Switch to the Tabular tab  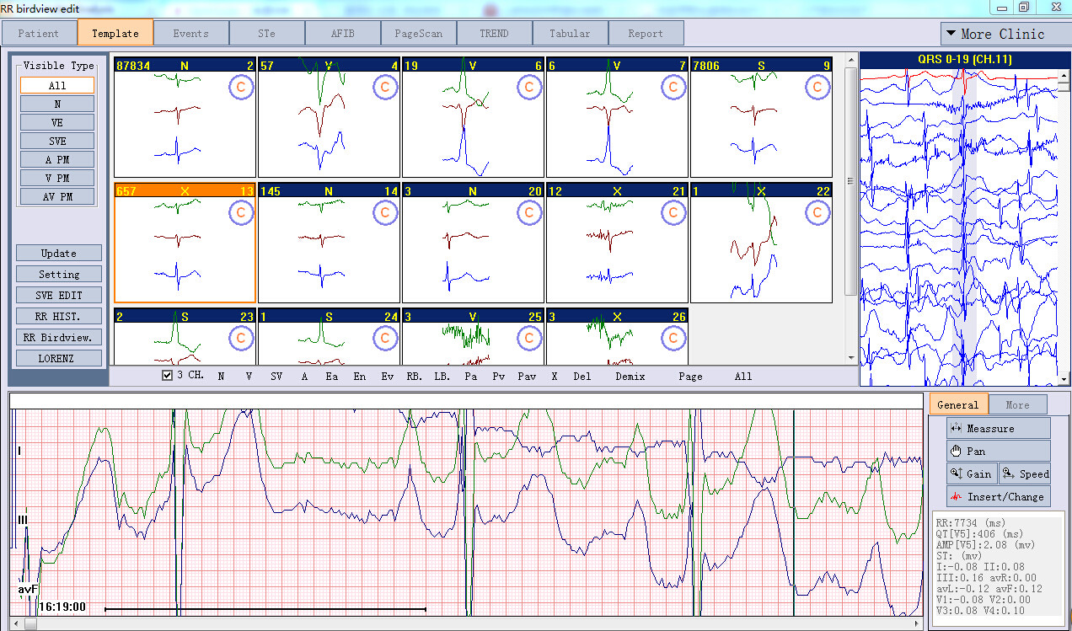point(571,34)
